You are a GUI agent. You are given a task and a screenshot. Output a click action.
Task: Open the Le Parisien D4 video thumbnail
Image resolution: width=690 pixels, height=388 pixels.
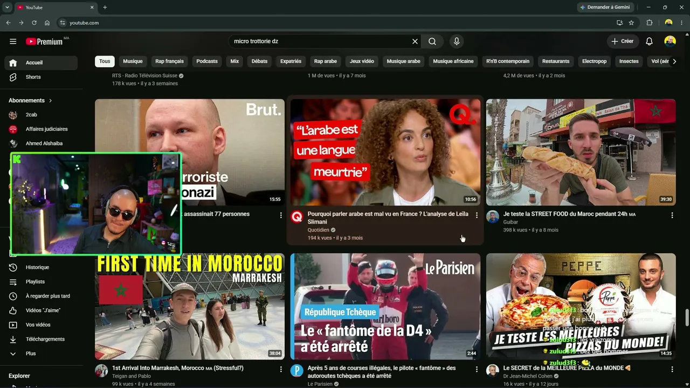point(385,307)
